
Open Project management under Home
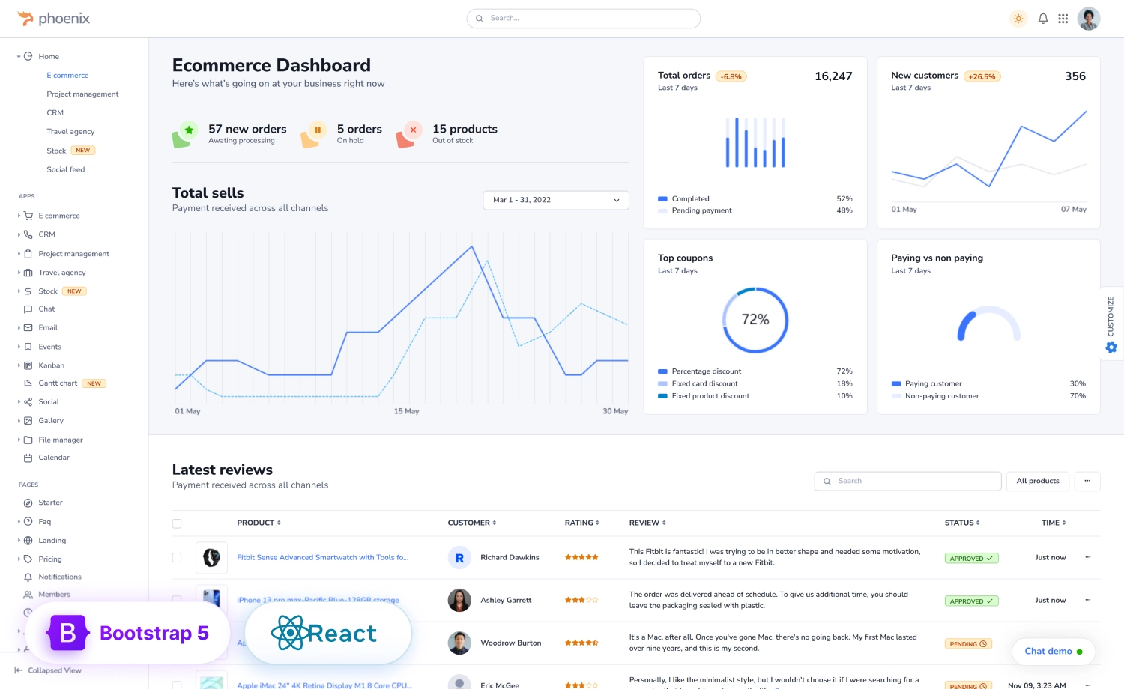[x=82, y=94]
